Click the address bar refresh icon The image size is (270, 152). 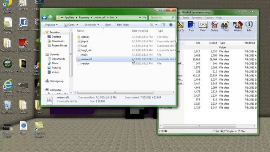(145, 18)
